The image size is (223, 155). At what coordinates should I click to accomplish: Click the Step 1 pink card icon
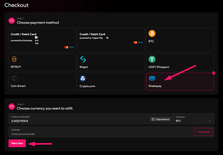tap(11, 21)
